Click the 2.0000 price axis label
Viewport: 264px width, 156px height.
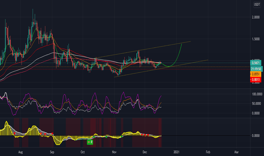(256, 17)
